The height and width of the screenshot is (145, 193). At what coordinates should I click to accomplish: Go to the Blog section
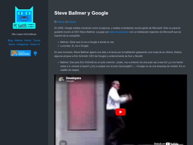pyautogui.click(x=10, y=40)
